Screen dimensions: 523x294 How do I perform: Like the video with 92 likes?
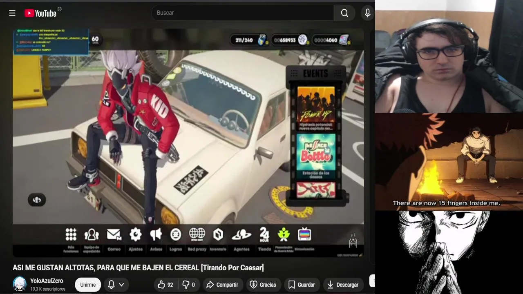click(166, 285)
